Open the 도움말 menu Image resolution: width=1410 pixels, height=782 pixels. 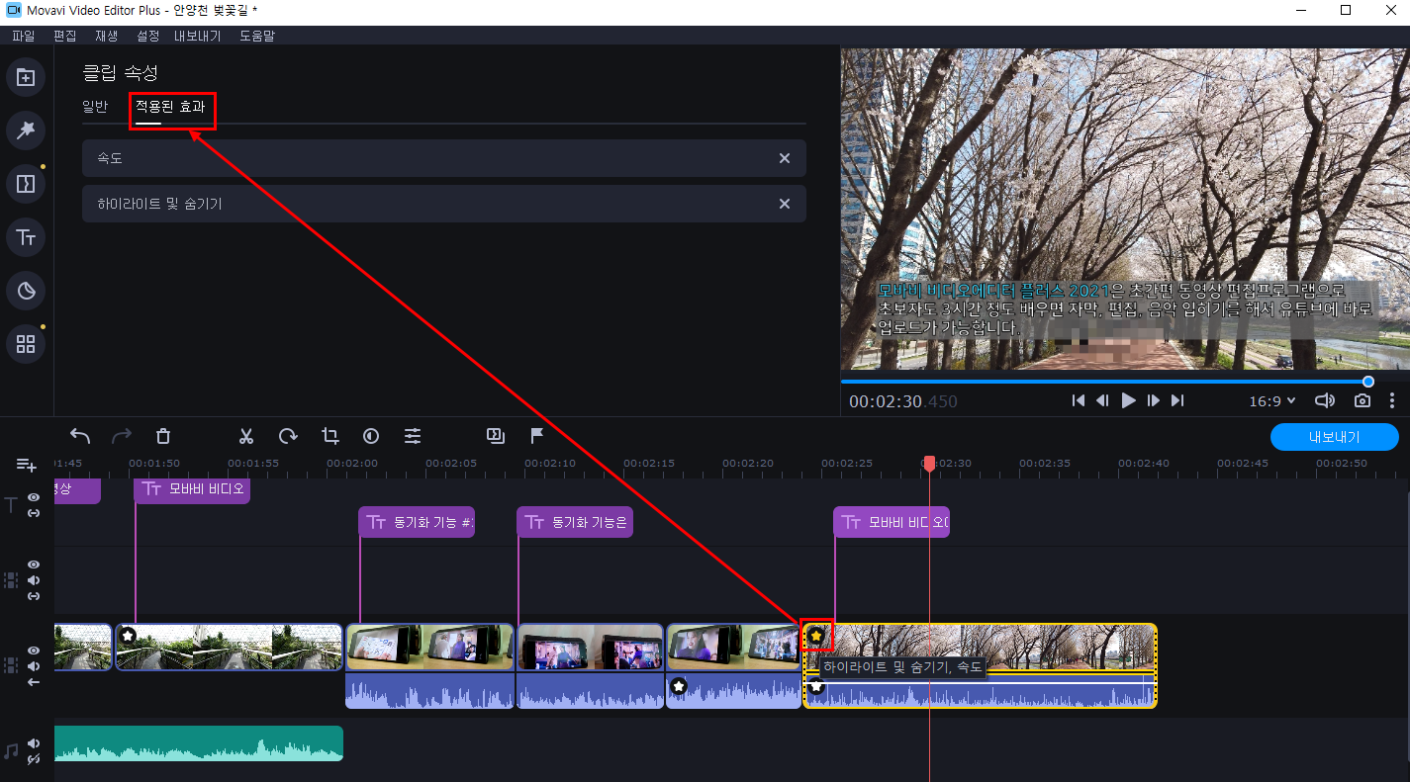click(257, 36)
